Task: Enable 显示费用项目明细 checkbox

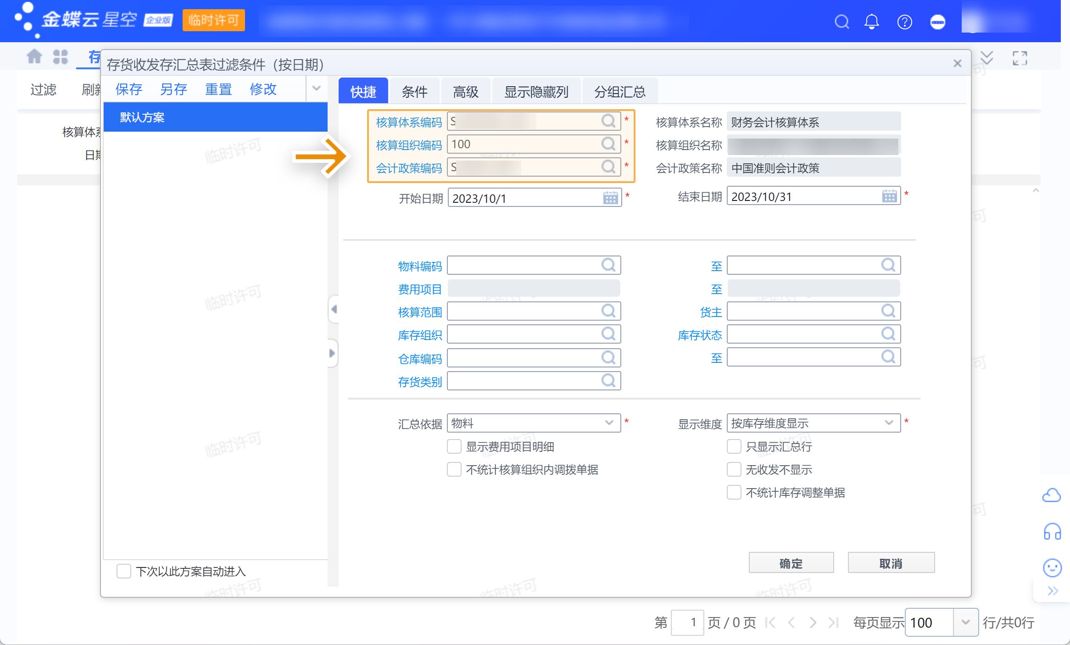Action: pyautogui.click(x=454, y=446)
